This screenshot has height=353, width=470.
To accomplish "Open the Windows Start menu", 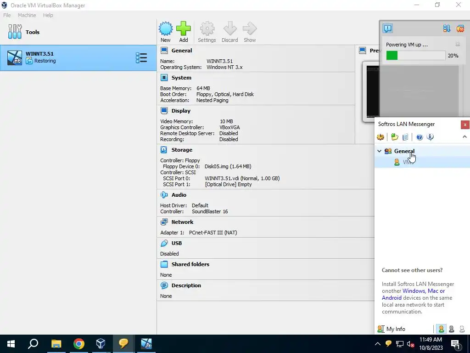I will pos(11,344).
